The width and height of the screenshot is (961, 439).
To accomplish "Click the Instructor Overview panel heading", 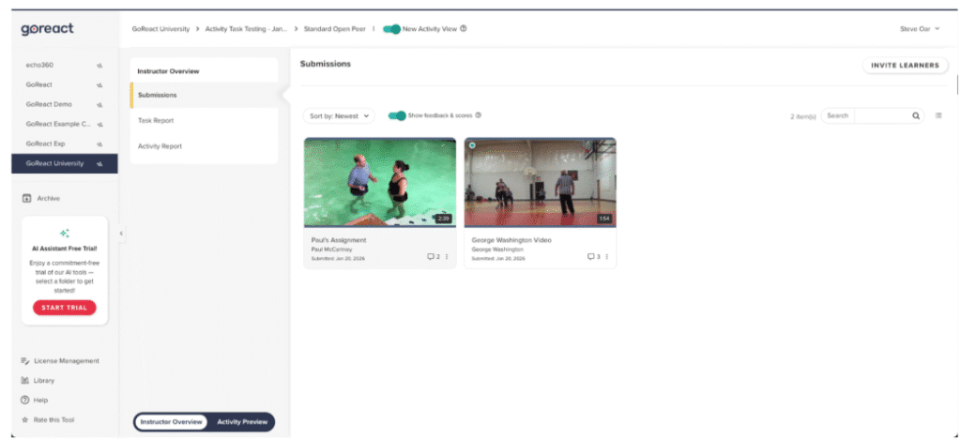I will point(168,71).
